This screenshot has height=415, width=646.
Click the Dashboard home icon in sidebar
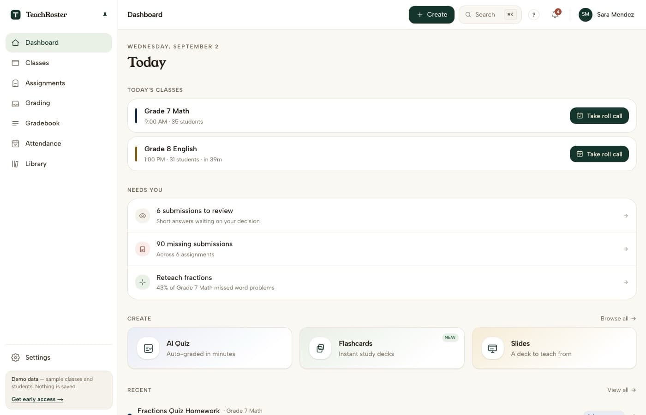coord(15,42)
